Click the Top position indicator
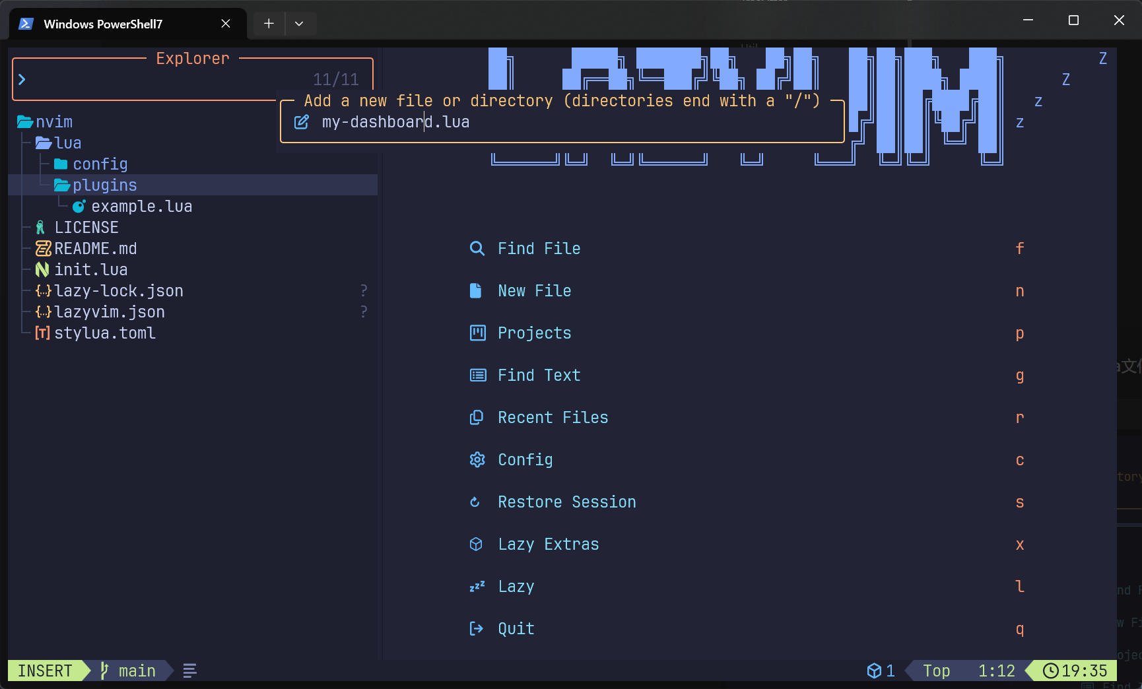Screen dimensions: 1142x689 pyautogui.click(x=937, y=671)
